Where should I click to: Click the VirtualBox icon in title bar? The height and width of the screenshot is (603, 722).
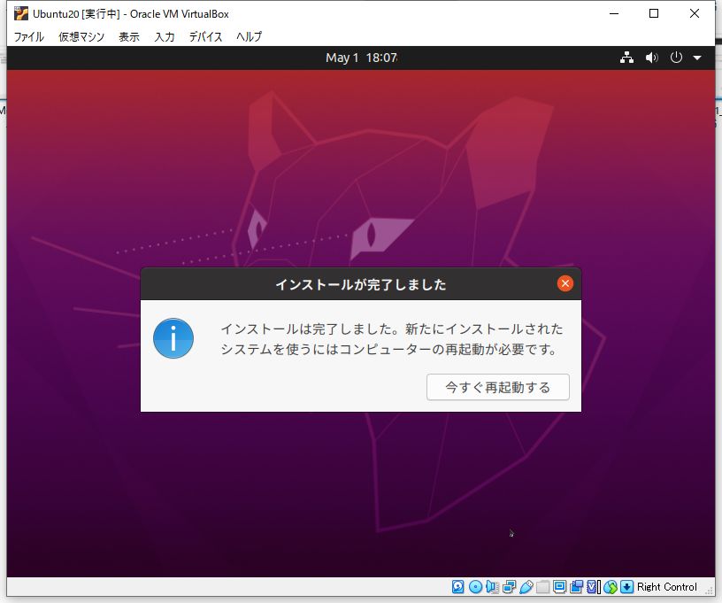click(20, 14)
